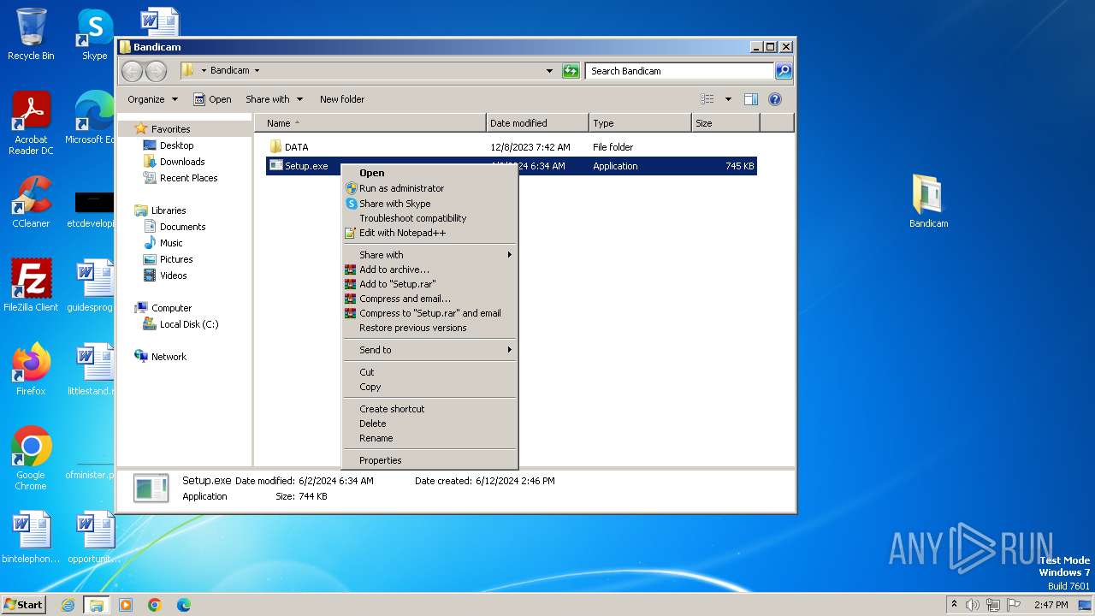Open the opportunit Word document icon
The height and width of the screenshot is (616, 1095).
click(94, 537)
